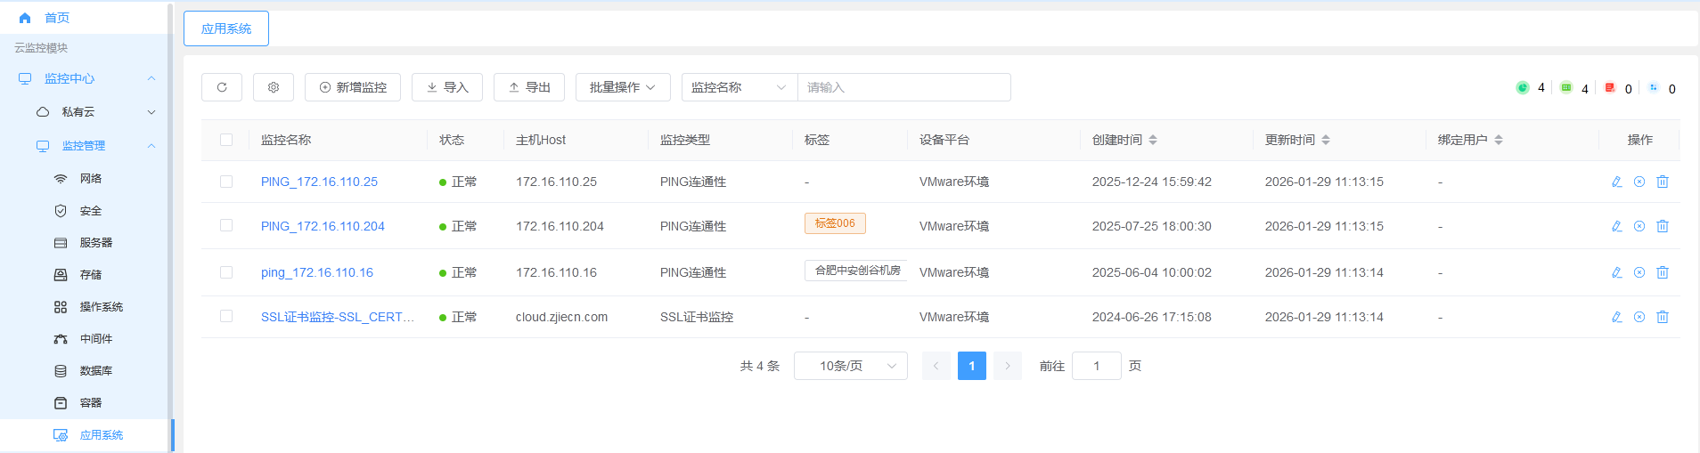This screenshot has height=453, width=1700.
Task: Open PING_172.16.110.25 monitor link
Action: pyautogui.click(x=319, y=182)
